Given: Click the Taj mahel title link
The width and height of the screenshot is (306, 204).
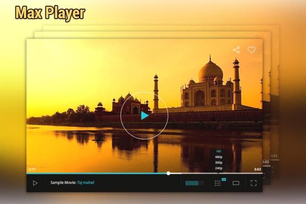Looking at the screenshot, I should click(86, 183).
